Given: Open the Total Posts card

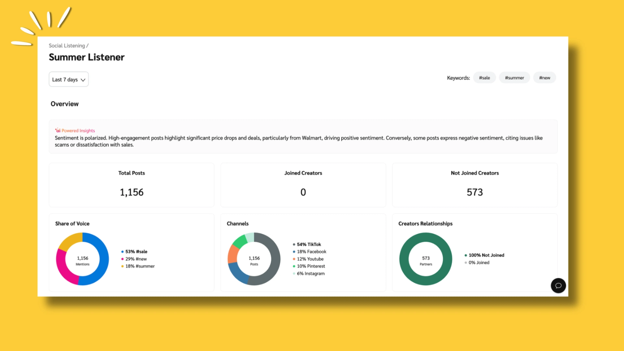Looking at the screenshot, I should click(131, 185).
